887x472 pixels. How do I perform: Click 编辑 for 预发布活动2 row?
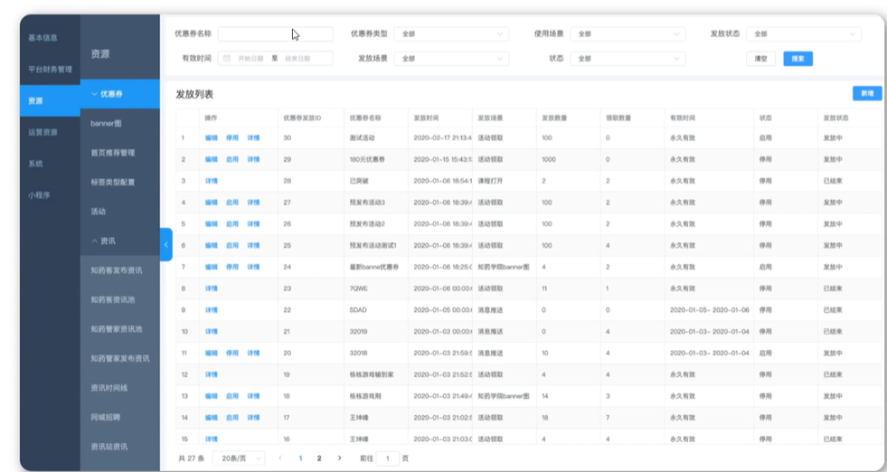pyautogui.click(x=211, y=224)
